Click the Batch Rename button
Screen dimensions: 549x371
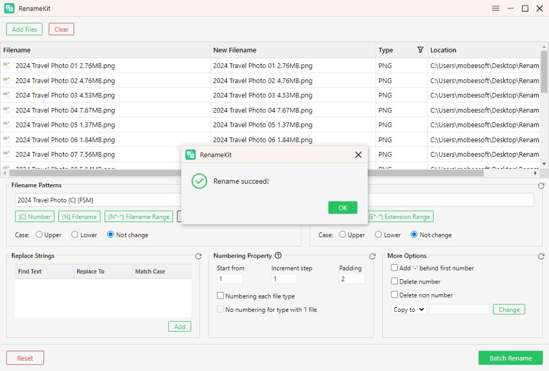pos(510,358)
